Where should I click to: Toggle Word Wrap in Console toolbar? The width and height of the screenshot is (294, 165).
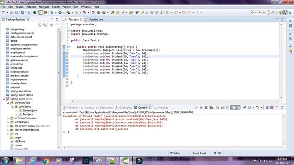(228, 108)
